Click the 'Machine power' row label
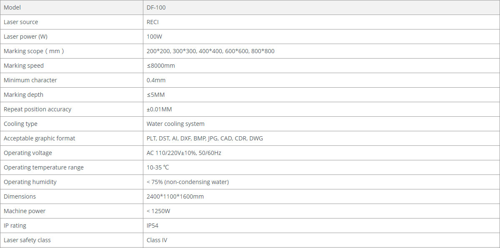This screenshot has width=500, height=248. pos(25,211)
